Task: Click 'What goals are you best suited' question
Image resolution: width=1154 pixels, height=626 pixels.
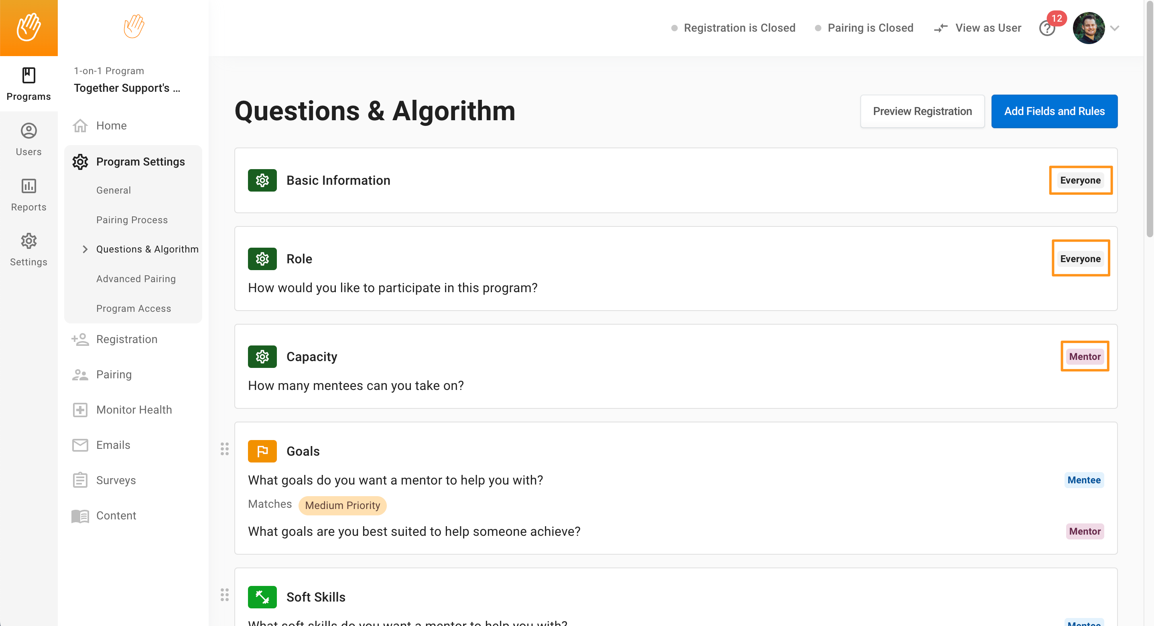Action: tap(414, 531)
